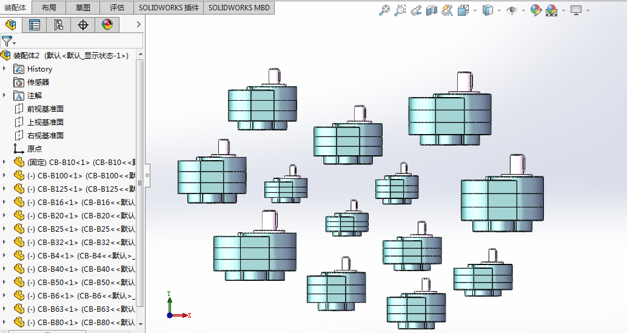Select Zoom to Area tool
Image resolution: width=627 pixels, height=333 pixels.
400,10
